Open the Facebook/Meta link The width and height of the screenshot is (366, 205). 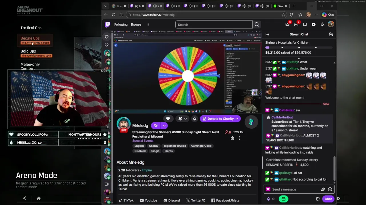click(225, 200)
